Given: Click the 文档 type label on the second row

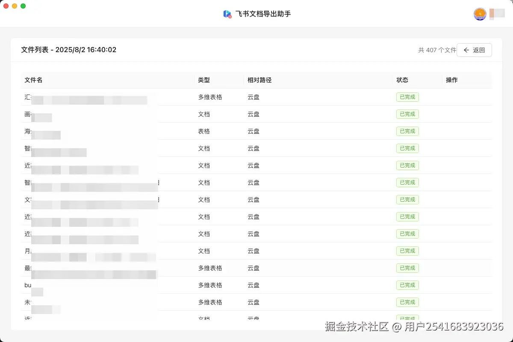Looking at the screenshot, I should point(204,114).
